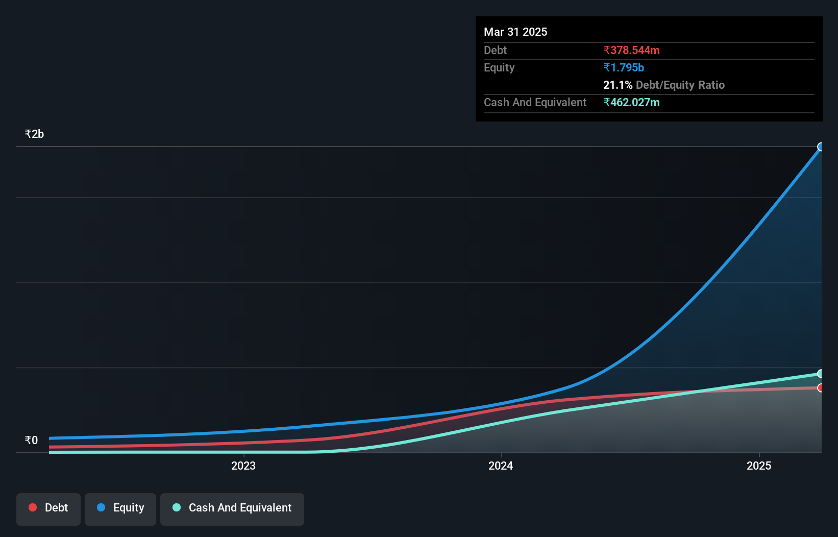The height and width of the screenshot is (537, 838).
Task: Click the ₹2b y-axis label
Action: coord(34,134)
